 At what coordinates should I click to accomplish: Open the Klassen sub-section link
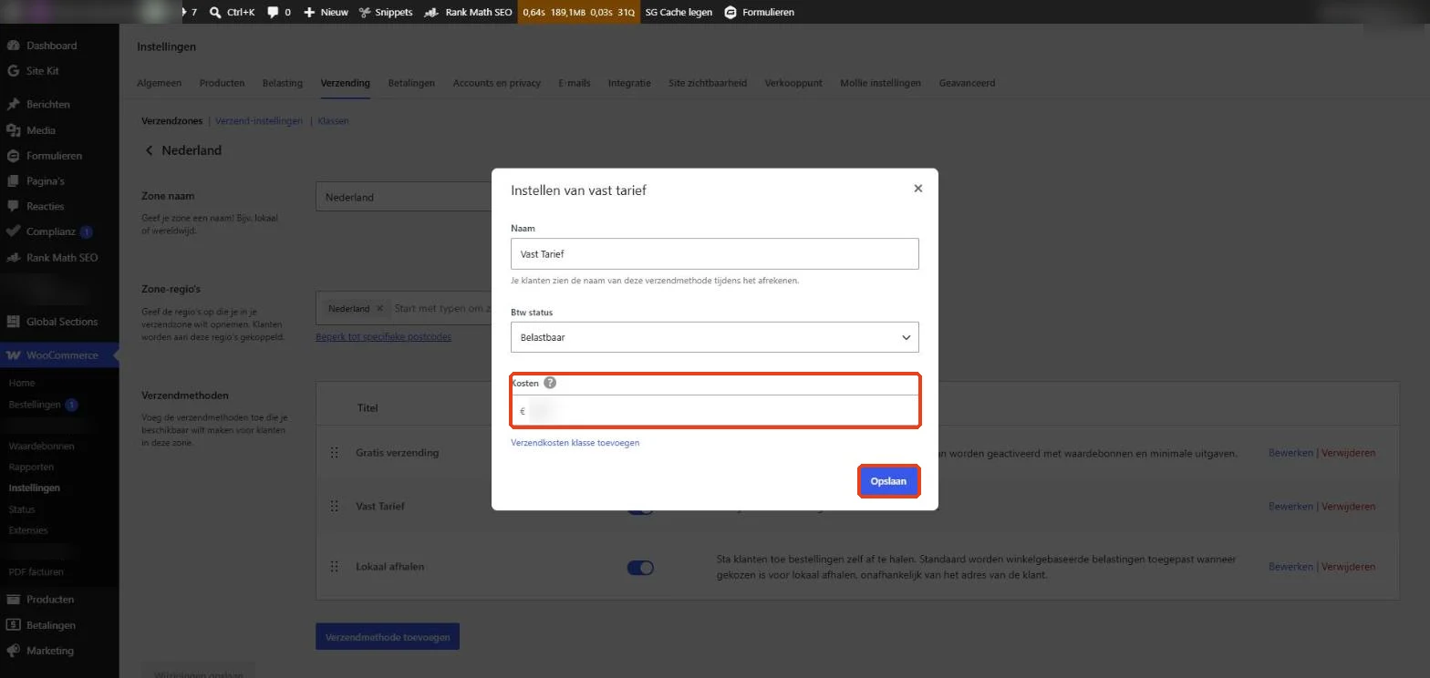click(x=333, y=120)
